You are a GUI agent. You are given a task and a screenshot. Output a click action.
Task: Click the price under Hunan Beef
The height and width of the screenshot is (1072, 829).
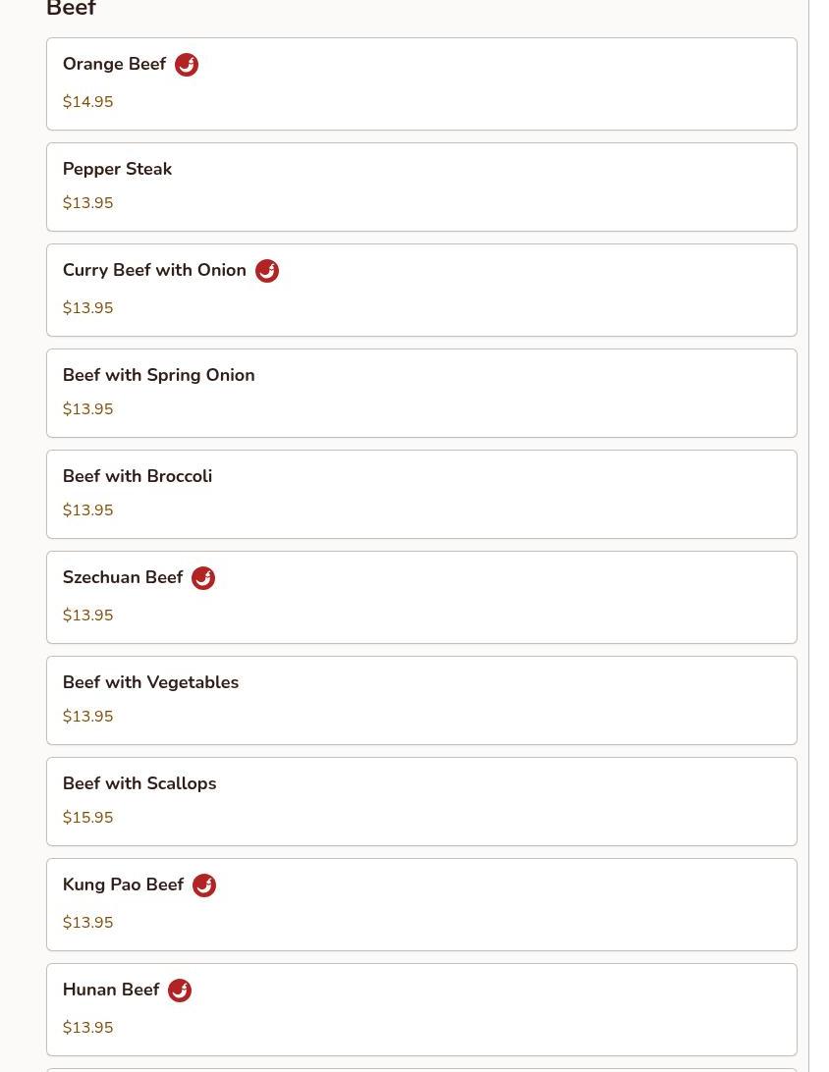point(87,1028)
